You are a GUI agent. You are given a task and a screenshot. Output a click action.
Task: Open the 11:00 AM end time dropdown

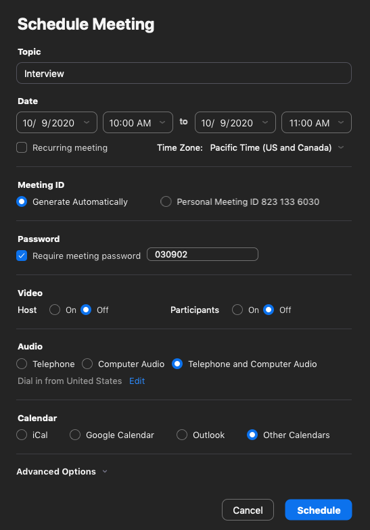[317, 122]
